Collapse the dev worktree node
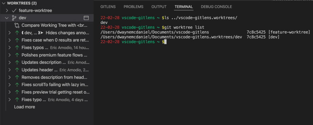 pos(7,18)
